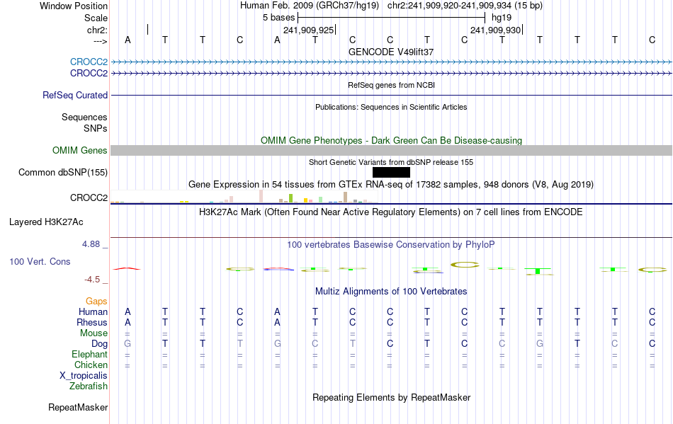This screenshot has height=424, width=673.
Task: Click the Elephant species row label
Action: point(89,355)
